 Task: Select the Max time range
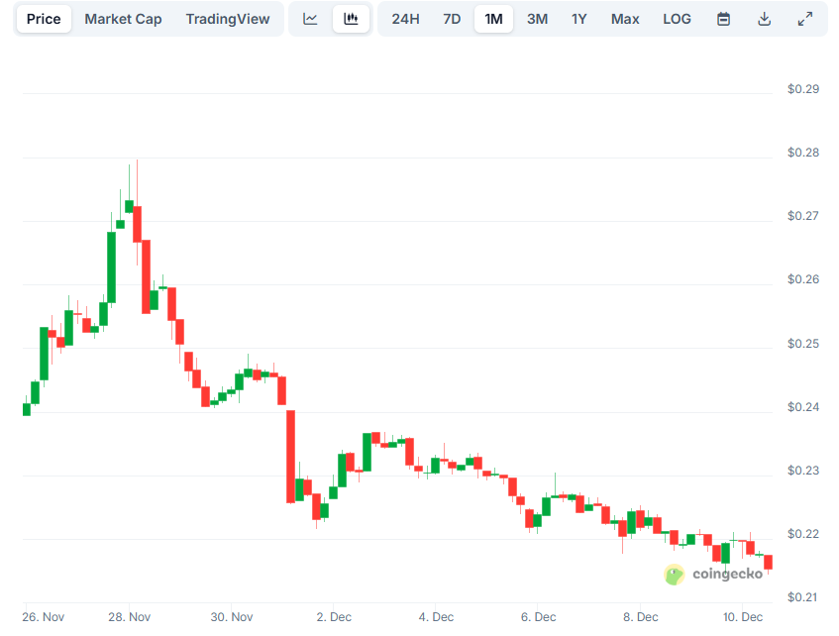pyautogui.click(x=624, y=19)
